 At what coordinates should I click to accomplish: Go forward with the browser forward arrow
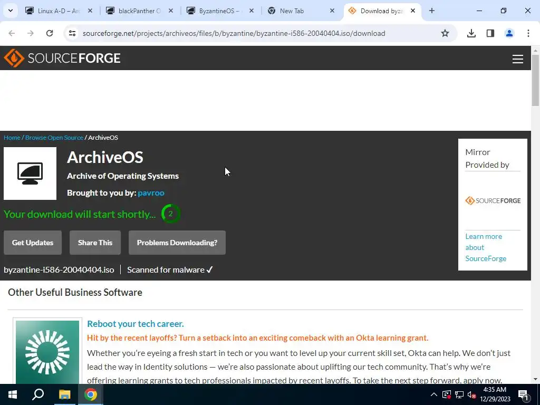pos(31,33)
